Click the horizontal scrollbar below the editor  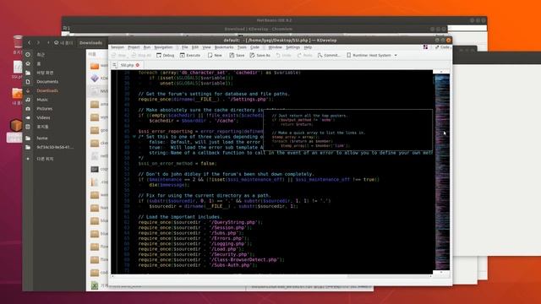[x=271, y=276]
